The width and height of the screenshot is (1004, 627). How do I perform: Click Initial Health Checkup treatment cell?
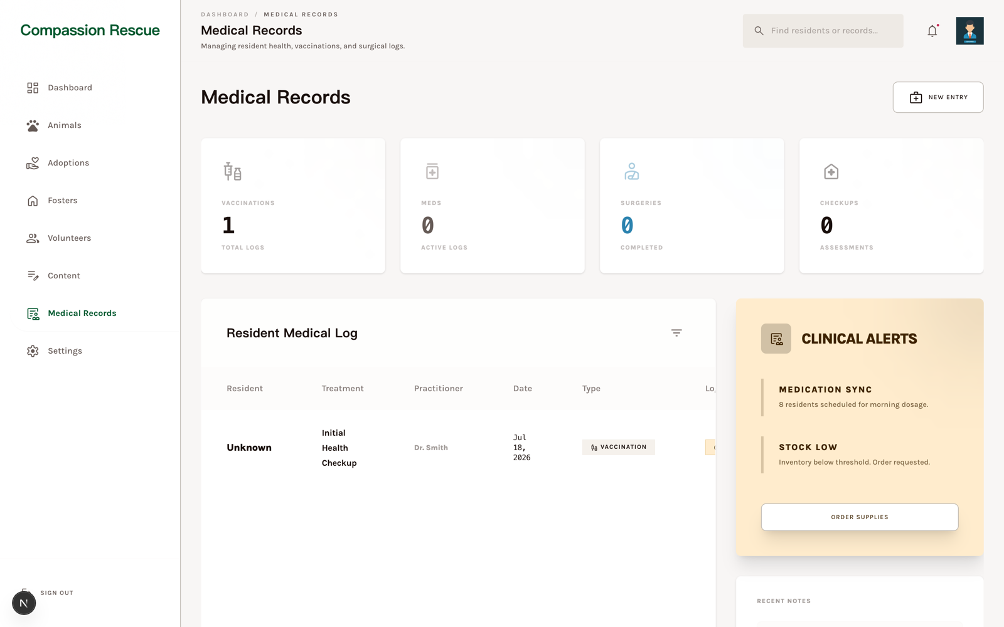pos(339,448)
